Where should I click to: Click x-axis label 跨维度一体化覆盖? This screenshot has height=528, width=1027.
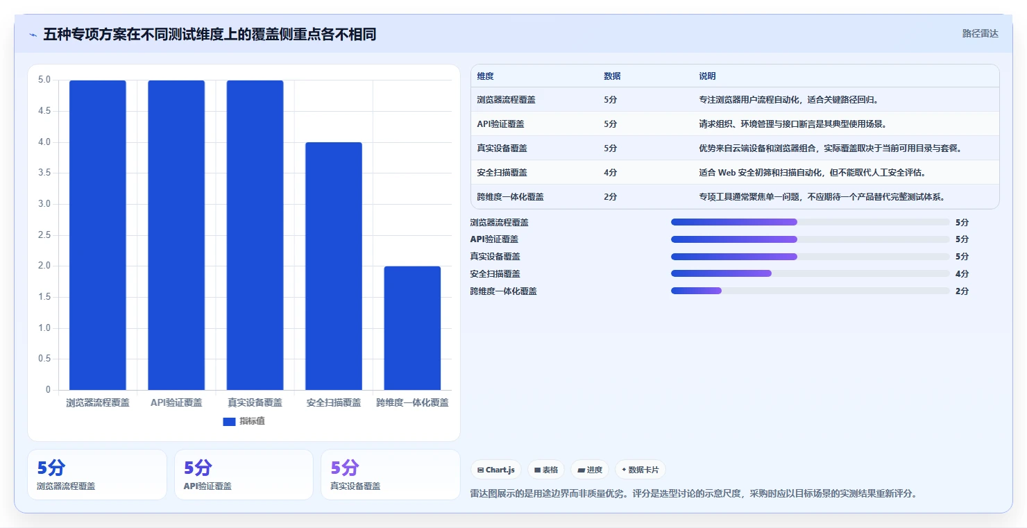[x=412, y=402]
